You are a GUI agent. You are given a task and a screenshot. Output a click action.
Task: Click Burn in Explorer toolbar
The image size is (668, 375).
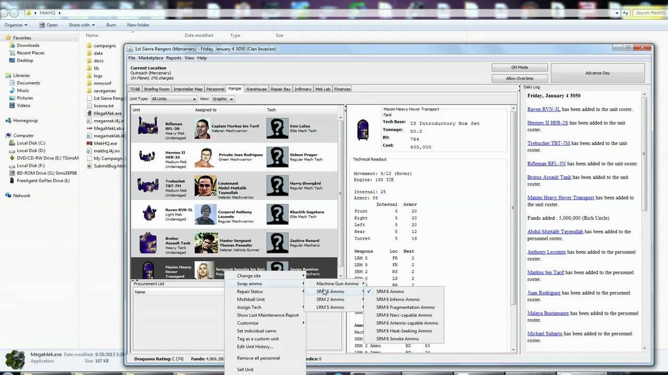[111, 25]
